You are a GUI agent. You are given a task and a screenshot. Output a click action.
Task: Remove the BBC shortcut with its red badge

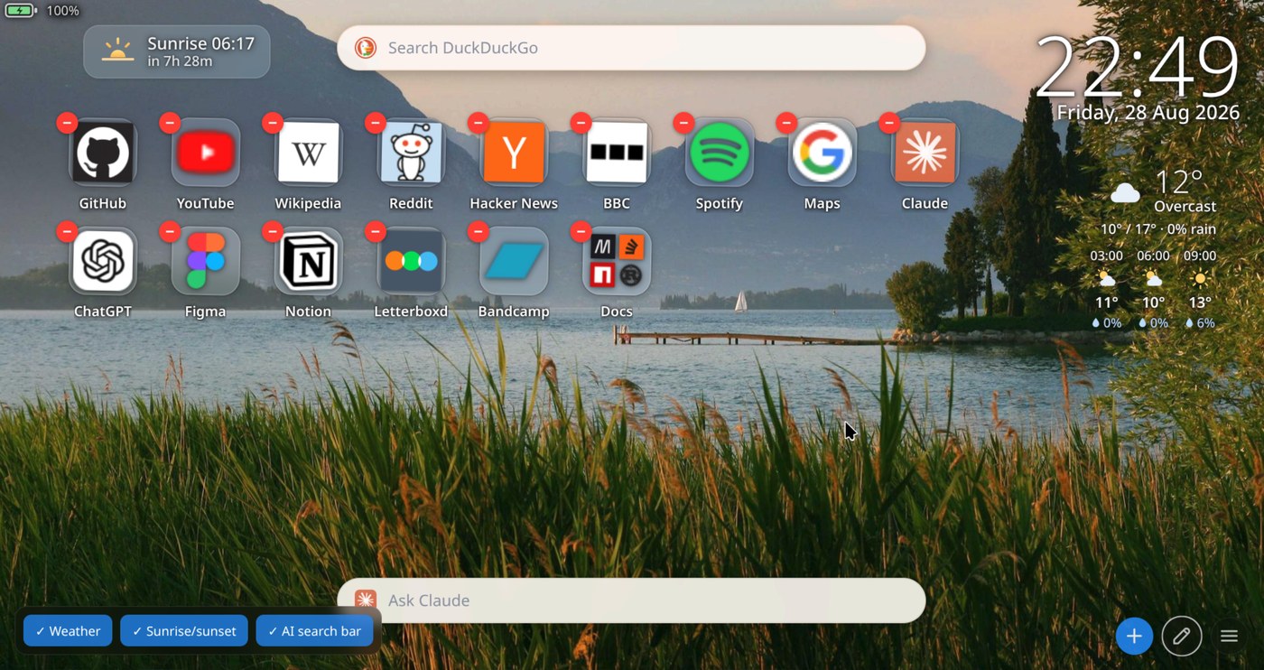[581, 123]
